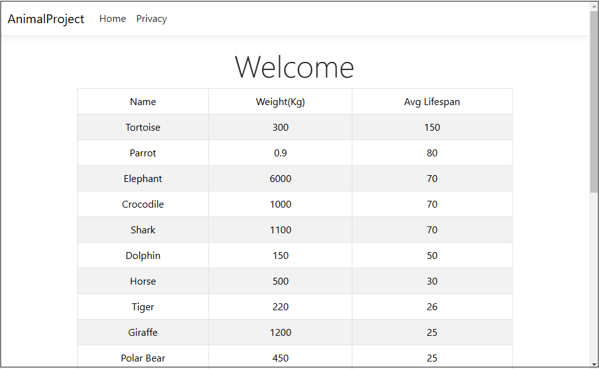Click the Weight(Kg) column header
Viewport: 599px width, 369px height.
(280, 101)
